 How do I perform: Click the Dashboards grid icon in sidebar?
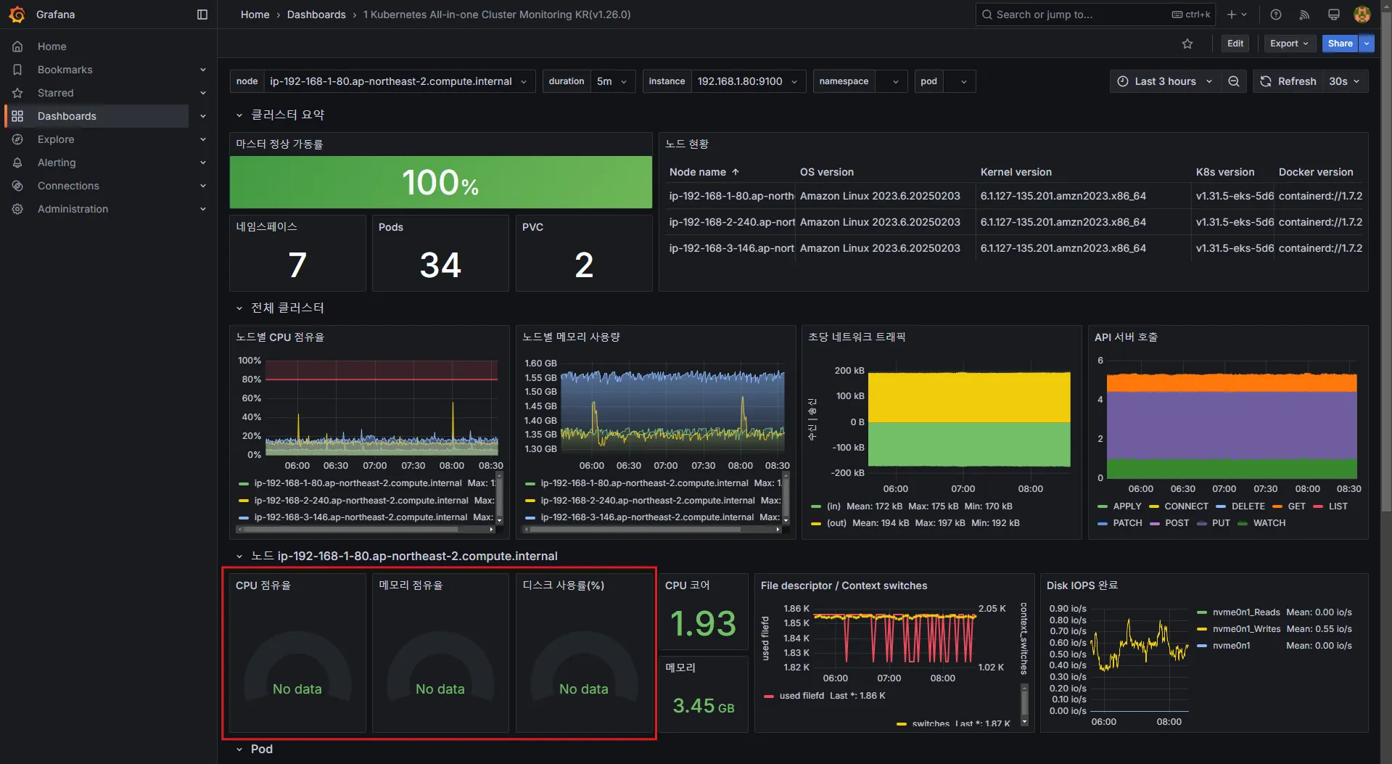[x=17, y=116]
